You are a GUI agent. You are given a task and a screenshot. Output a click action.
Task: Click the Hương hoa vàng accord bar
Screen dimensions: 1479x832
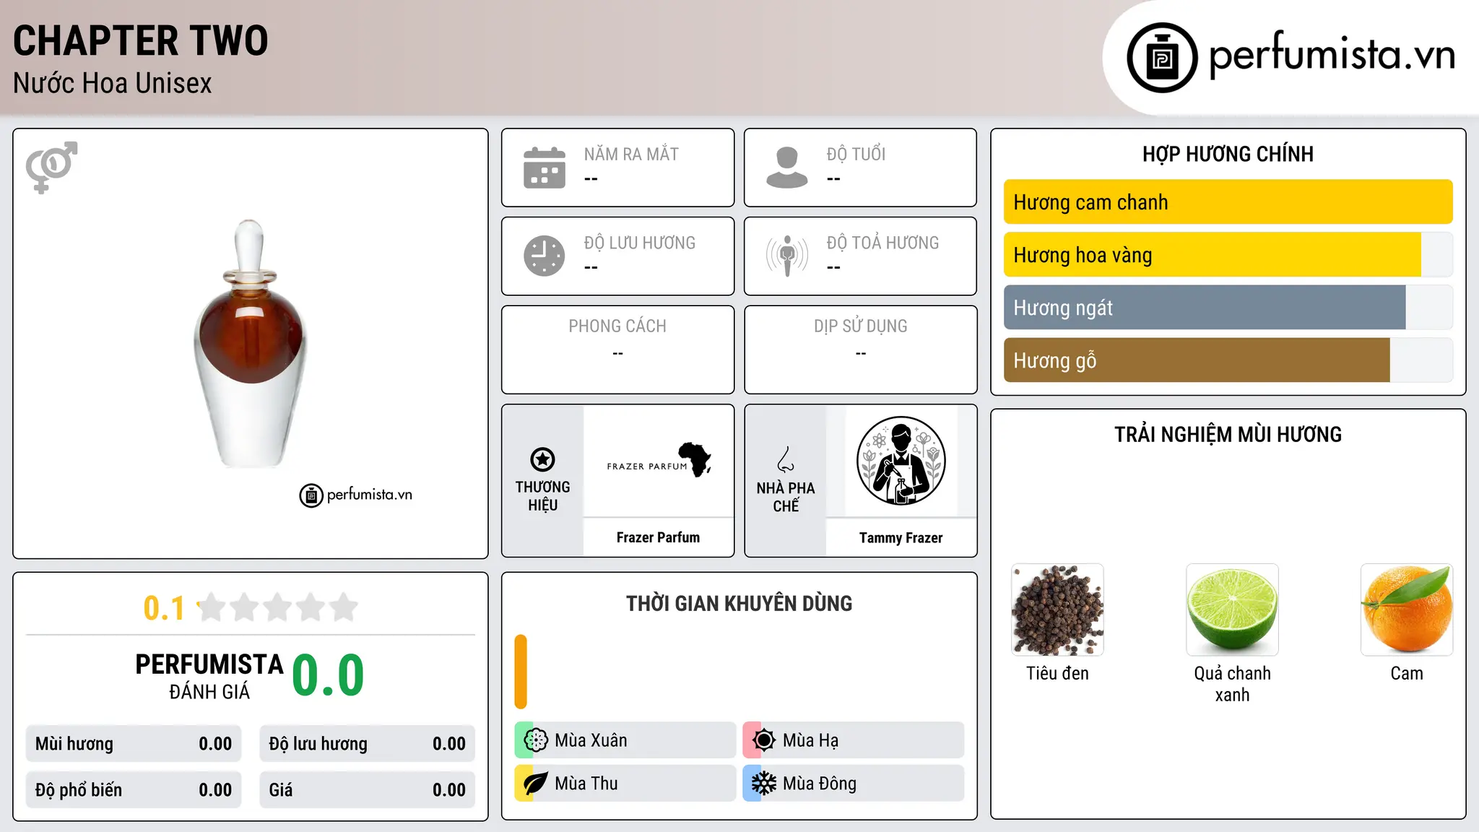point(1228,255)
